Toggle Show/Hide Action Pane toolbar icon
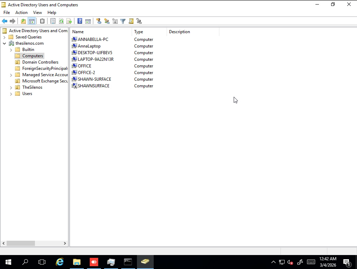The height and width of the screenshot is (269, 357). (x=88, y=21)
